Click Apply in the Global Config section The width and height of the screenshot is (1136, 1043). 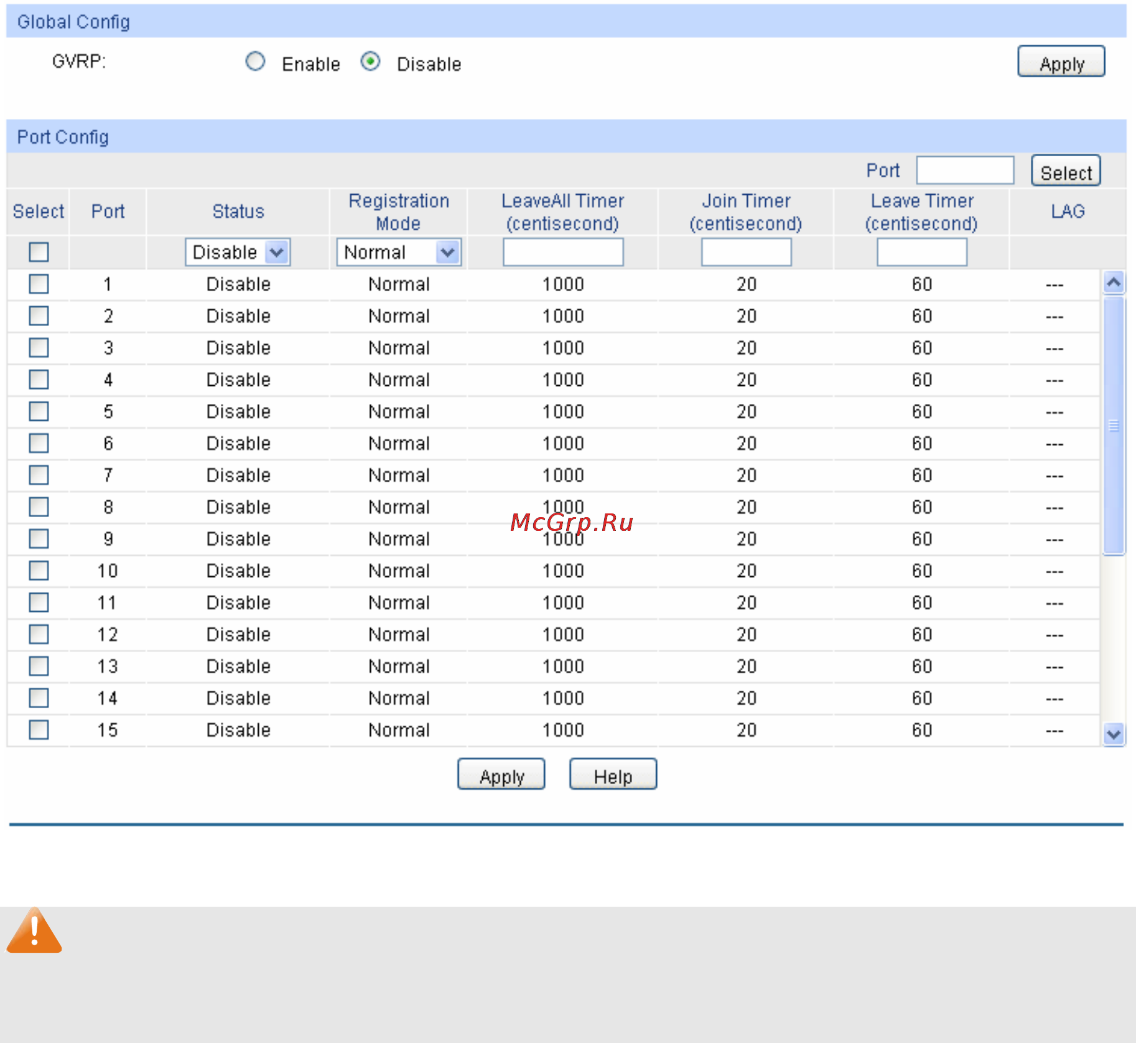point(1061,62)
